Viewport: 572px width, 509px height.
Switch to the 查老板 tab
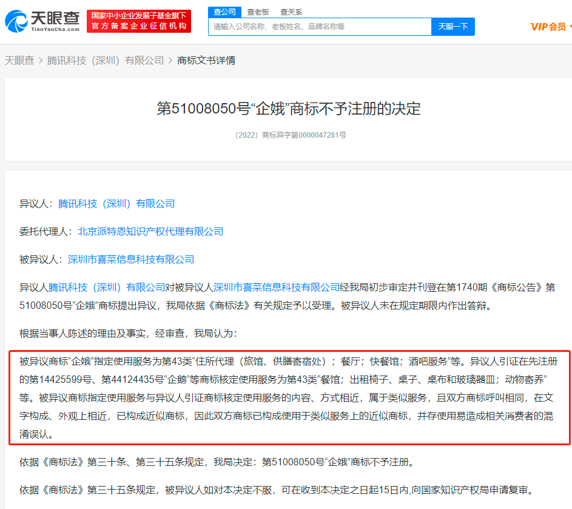[258, 12]
